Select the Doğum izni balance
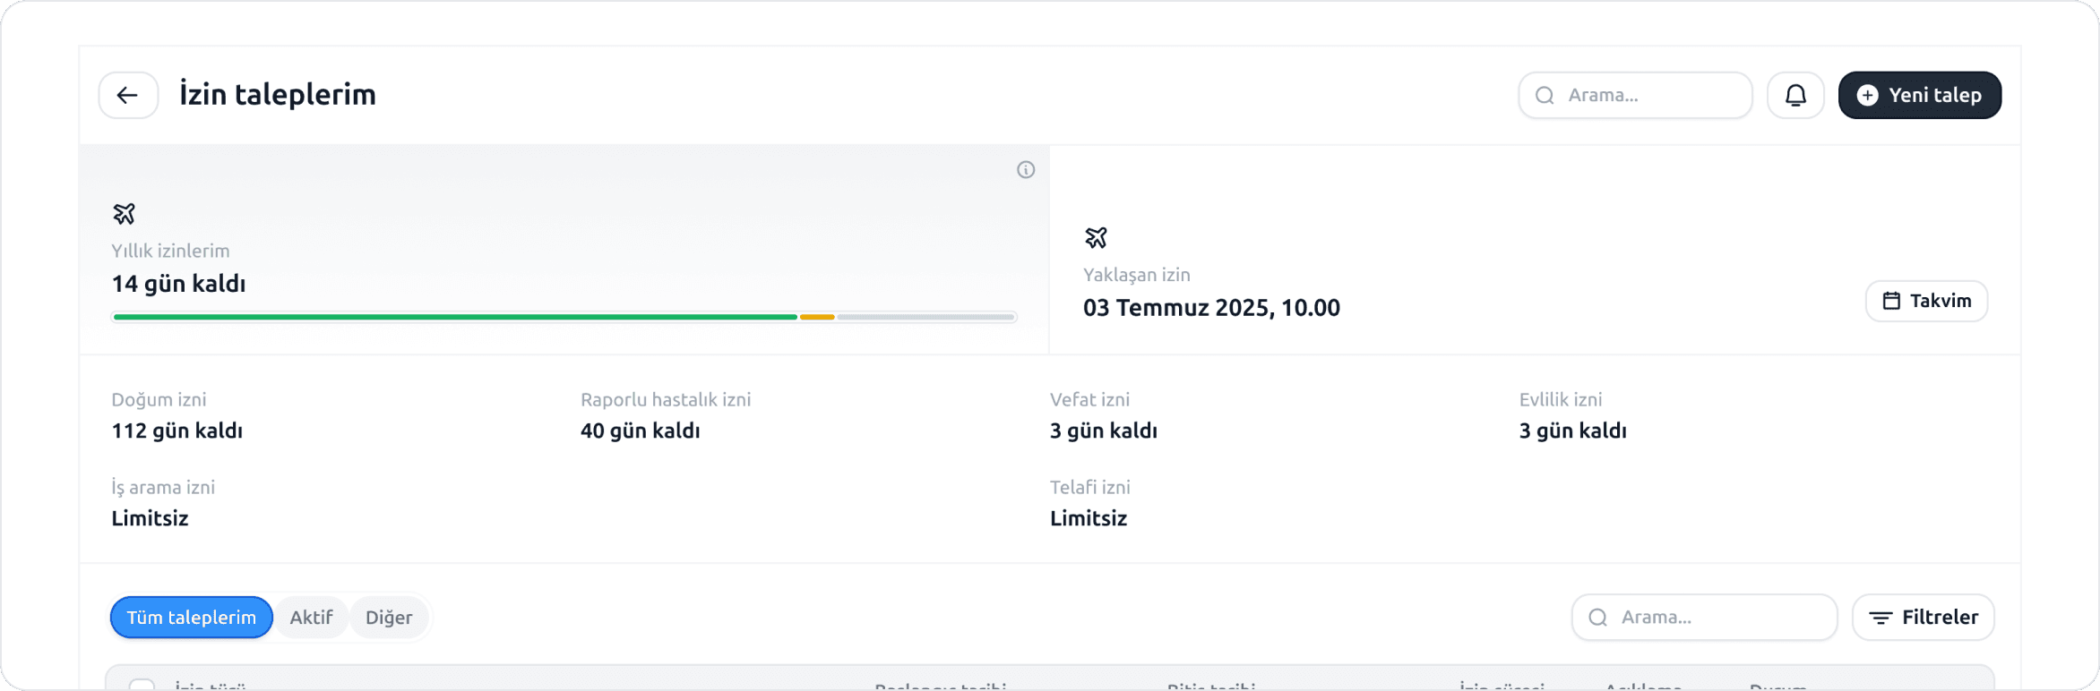Viewport: 2100px width, 691px height. tap(176, 416)
